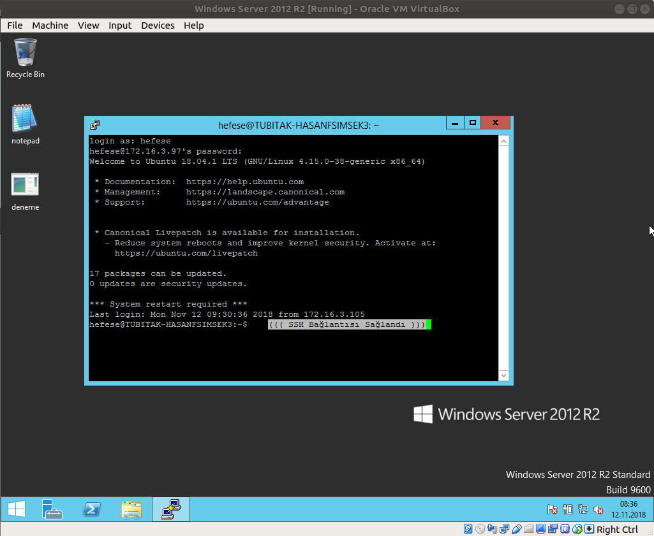
Task: Open the Windows Start button
Action: [17, 509]
